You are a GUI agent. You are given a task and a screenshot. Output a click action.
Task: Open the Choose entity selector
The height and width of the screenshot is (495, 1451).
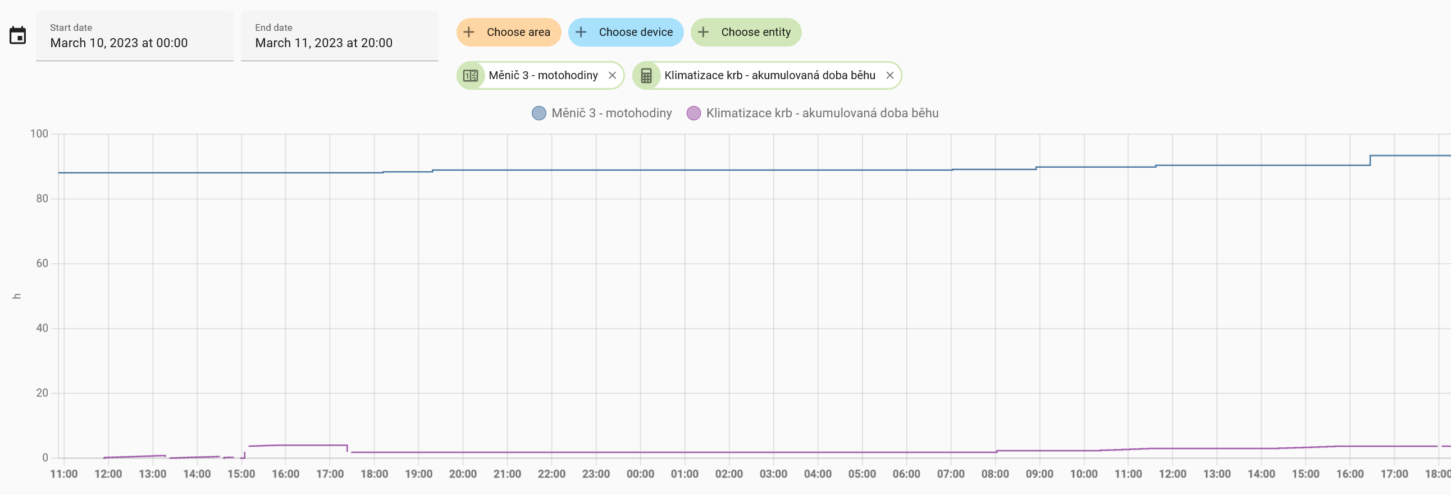tap(755, 32)
